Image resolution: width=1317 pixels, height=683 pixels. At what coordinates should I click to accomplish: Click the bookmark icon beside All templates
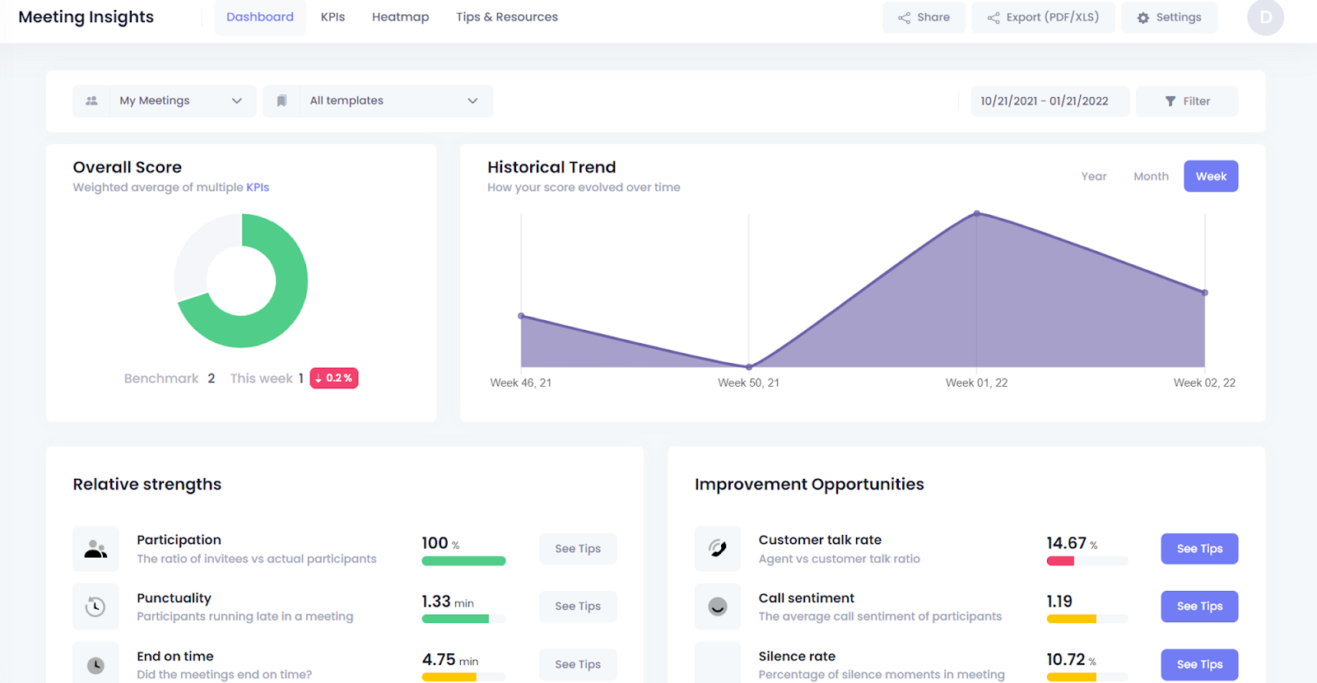(282, 101)
